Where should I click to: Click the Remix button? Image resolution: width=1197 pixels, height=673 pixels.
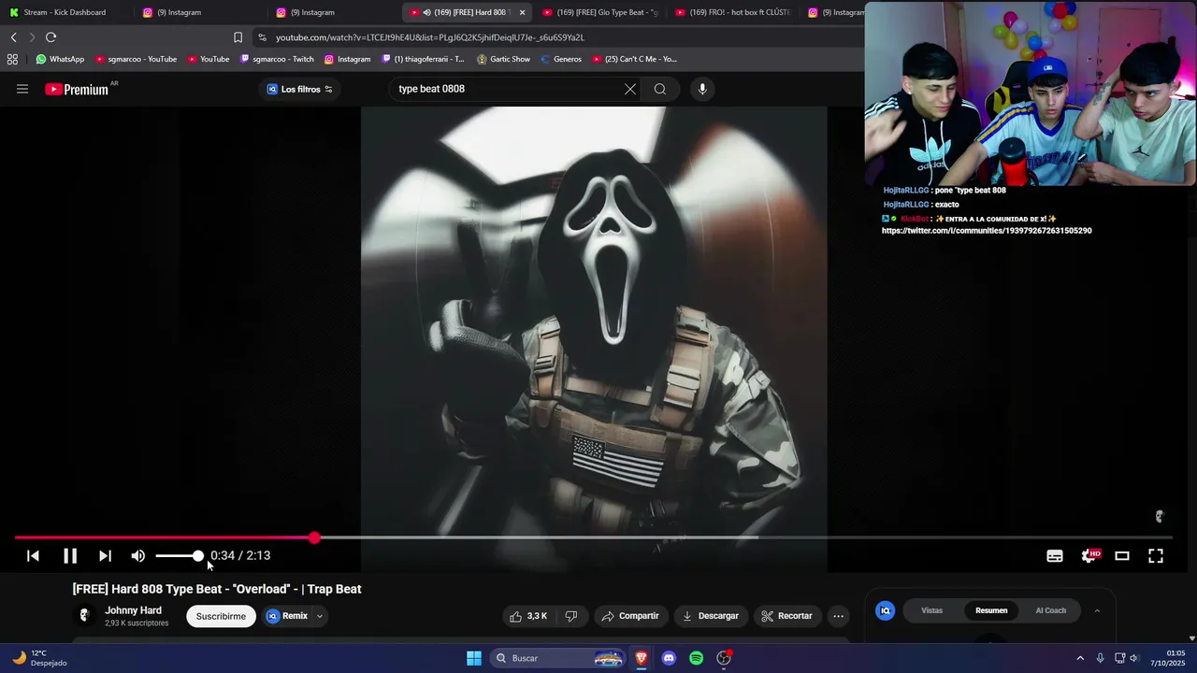coord(287,616)
